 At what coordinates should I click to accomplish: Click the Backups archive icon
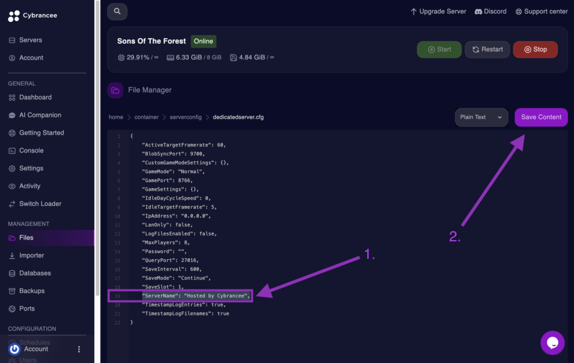click(x=12, y=291)
